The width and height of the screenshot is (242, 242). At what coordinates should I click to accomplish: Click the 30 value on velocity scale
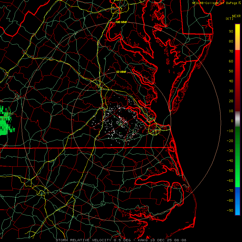(231, 91)
